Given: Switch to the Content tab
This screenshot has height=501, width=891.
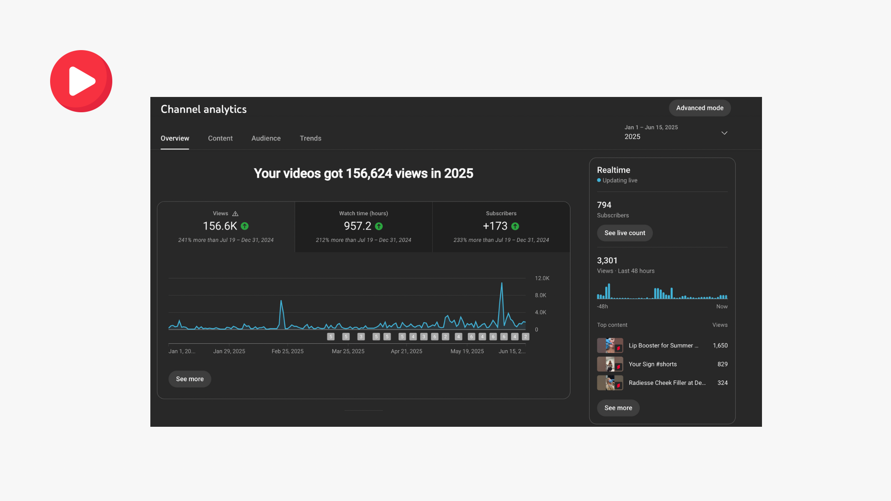Looking at the screenshot, I should pos(220,138).
